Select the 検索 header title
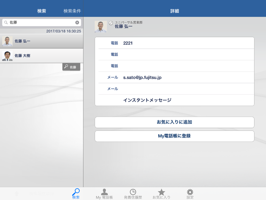The height and width of the screenshot is (200, 266). 41,11
